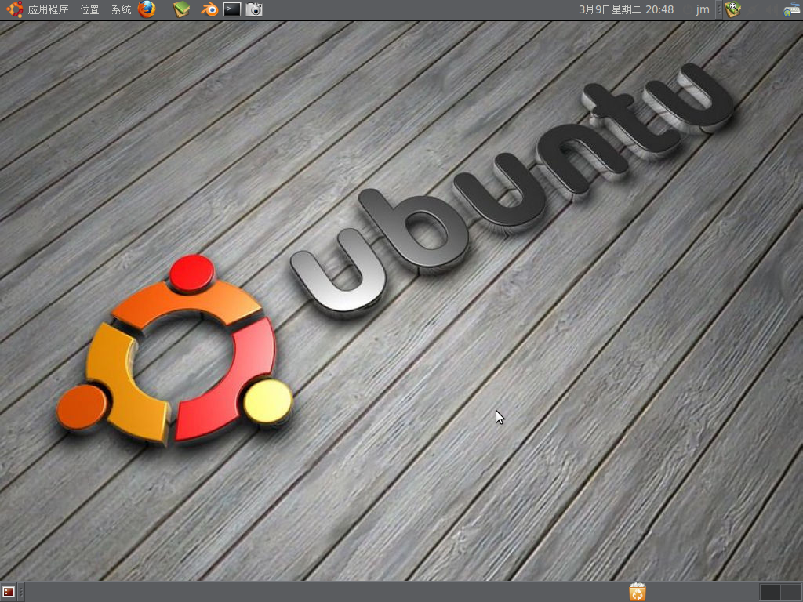Click the panel applet drag handle beside jm
The image size is (803, 602).
[719, 9]
